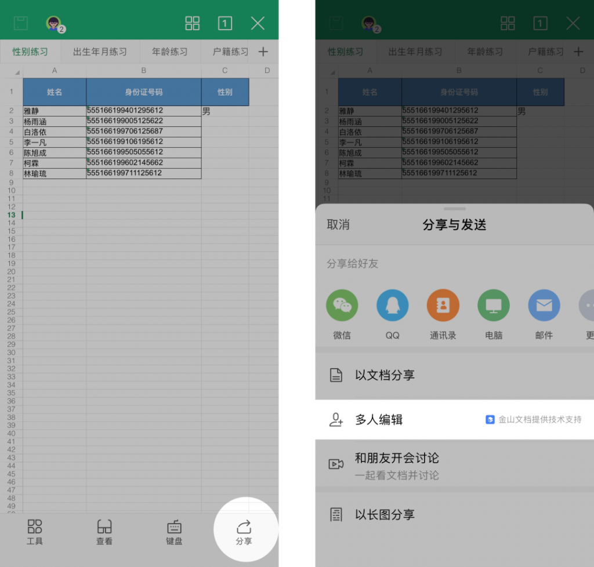Select the 李一凡 cell on the left screen

tap(55, 142)
